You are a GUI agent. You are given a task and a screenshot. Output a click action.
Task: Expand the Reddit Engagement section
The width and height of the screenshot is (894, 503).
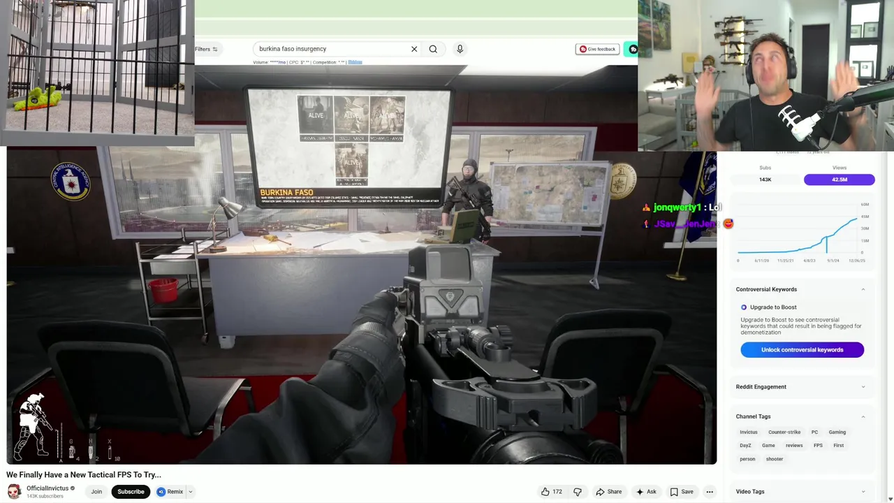(x=863, y=387)
